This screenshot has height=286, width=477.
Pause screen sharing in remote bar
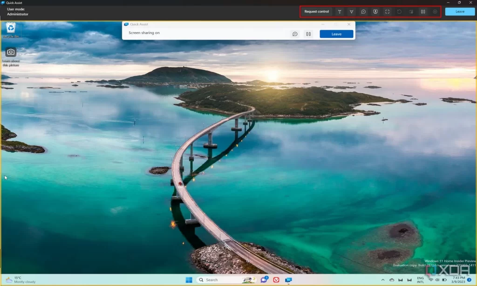(308, 34)
